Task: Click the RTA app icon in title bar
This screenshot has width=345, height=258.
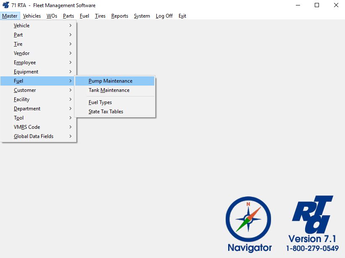Action: click(x=6, y=5)
